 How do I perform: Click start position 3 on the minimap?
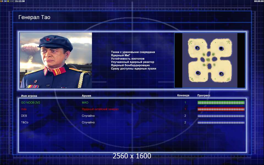point(197,48)
